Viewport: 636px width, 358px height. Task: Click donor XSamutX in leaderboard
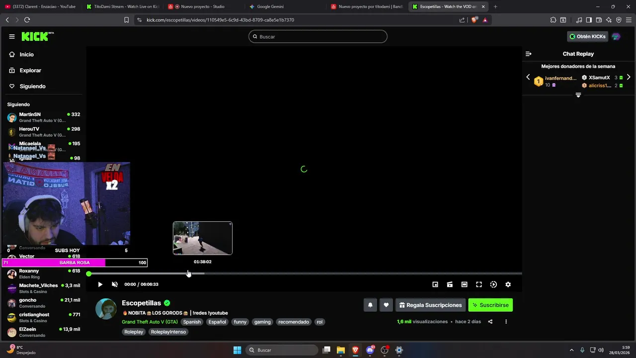[599, 78]
